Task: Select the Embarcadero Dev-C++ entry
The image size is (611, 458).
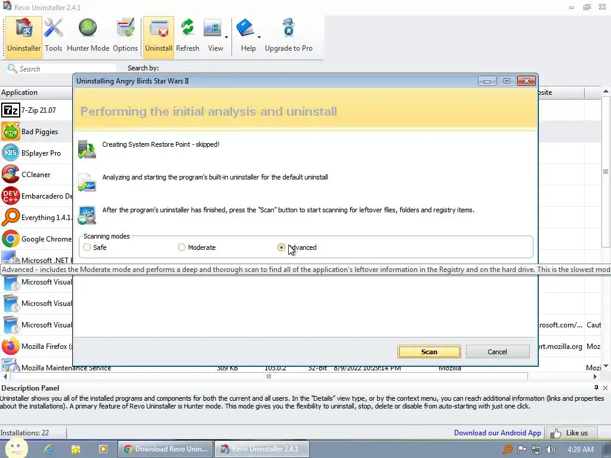Action: (36, 196)
